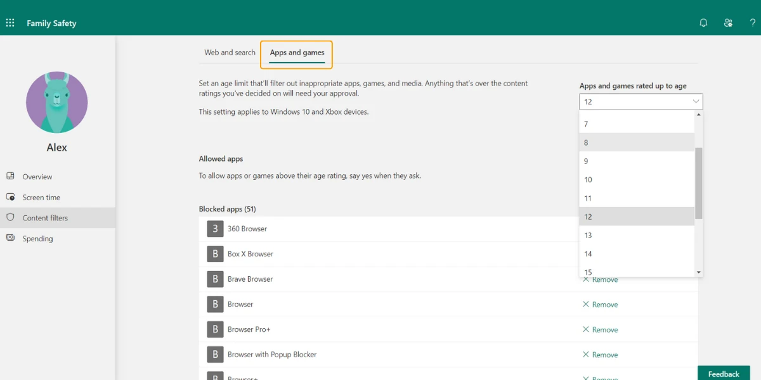Choose age 11 in the rating list

pyautogui.click(x=637, y=198)
